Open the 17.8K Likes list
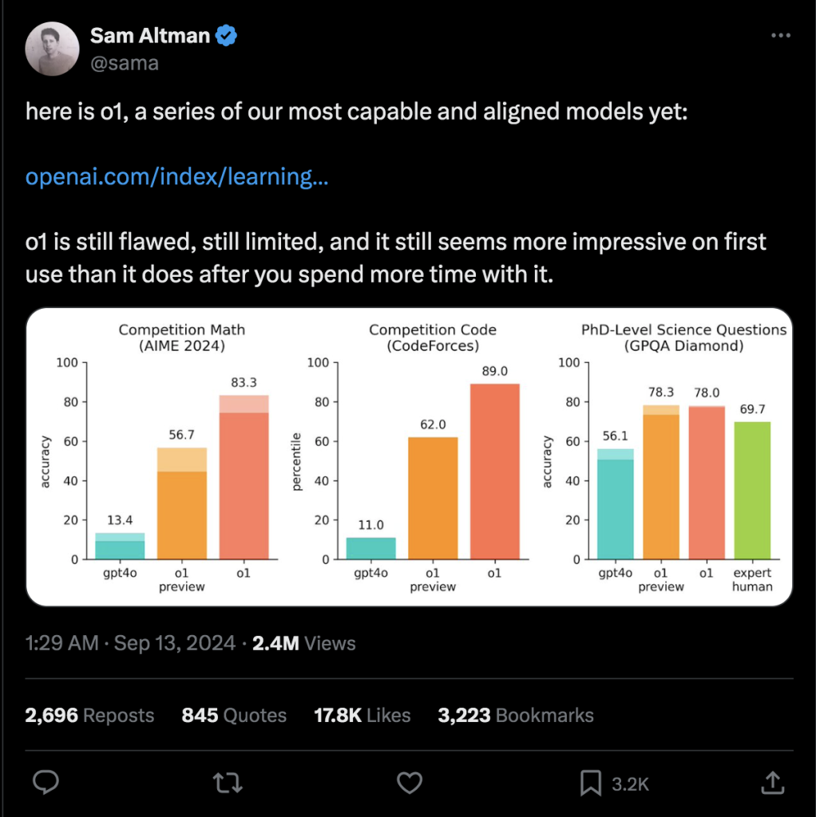Screen dimensions: 816x817 point(362,716)
